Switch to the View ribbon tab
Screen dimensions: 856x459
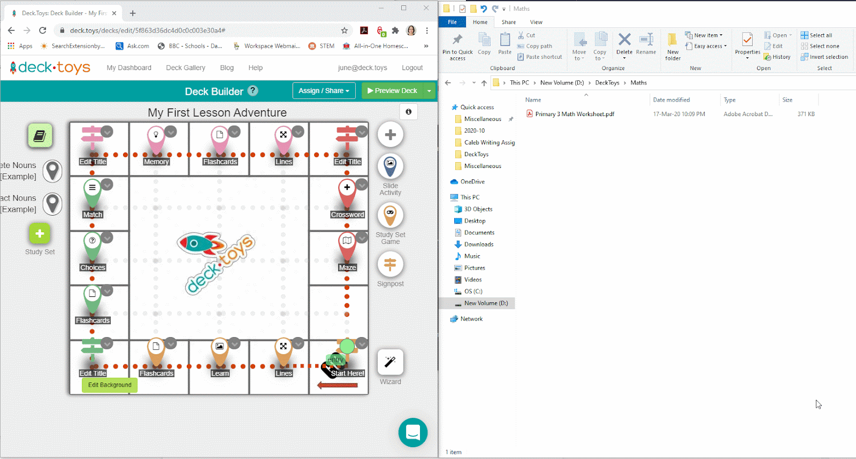pos(536,22)
